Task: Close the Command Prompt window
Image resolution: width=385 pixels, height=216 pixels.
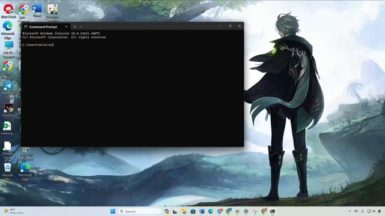Action: [x=239, y=26]
